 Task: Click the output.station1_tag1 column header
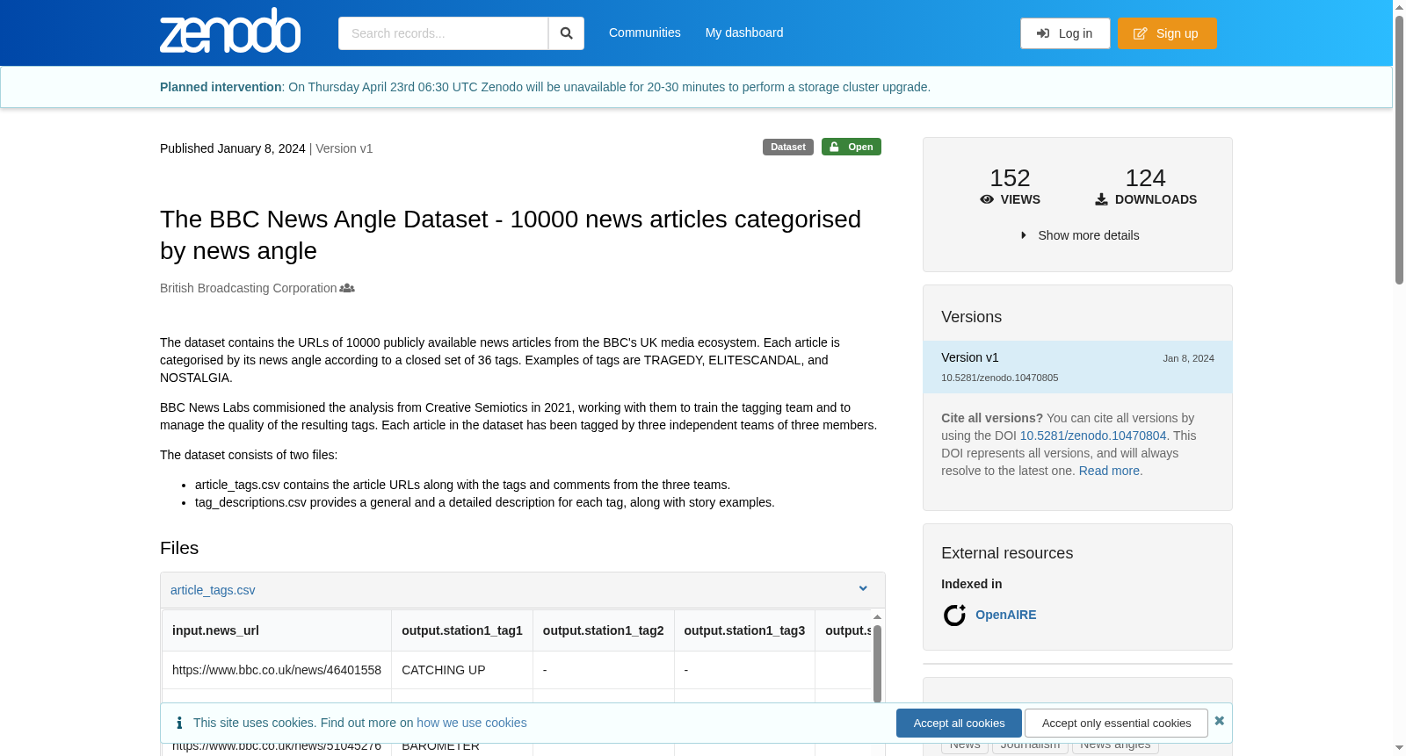(462, 630)
